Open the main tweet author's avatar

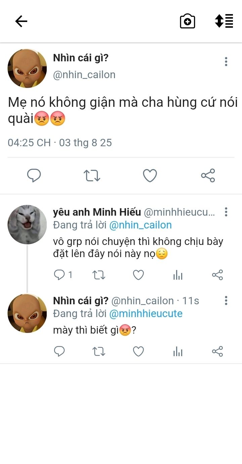pos(27,68)
